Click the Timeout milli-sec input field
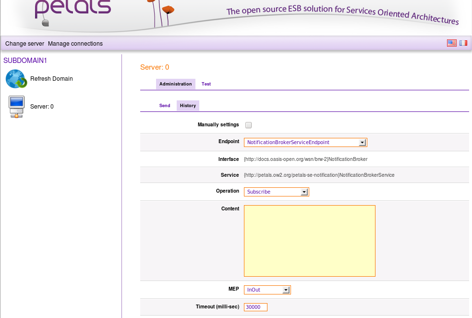The height and width of the screenshot is (318, 472). coord(255,307)
